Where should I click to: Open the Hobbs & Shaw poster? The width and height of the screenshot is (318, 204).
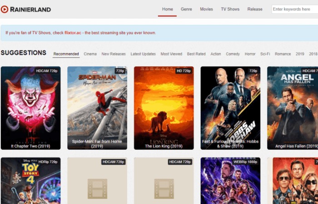click(x=230, y=108)
